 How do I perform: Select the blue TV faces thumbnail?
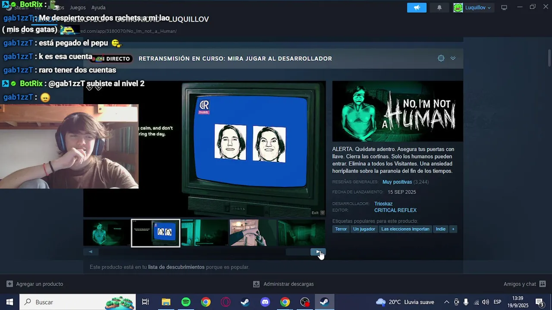[156, 233]
